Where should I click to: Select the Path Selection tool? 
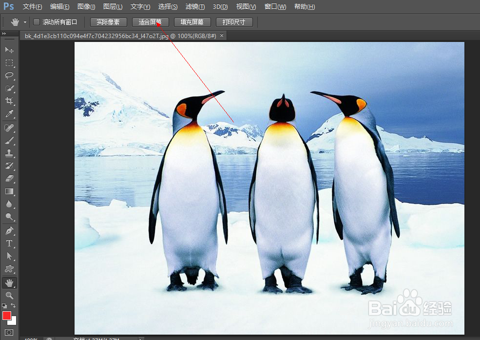click(x=9, y=256)
